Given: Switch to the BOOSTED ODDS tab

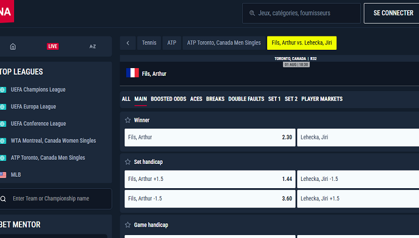Looking at the screenshot, I should (168, 99).
